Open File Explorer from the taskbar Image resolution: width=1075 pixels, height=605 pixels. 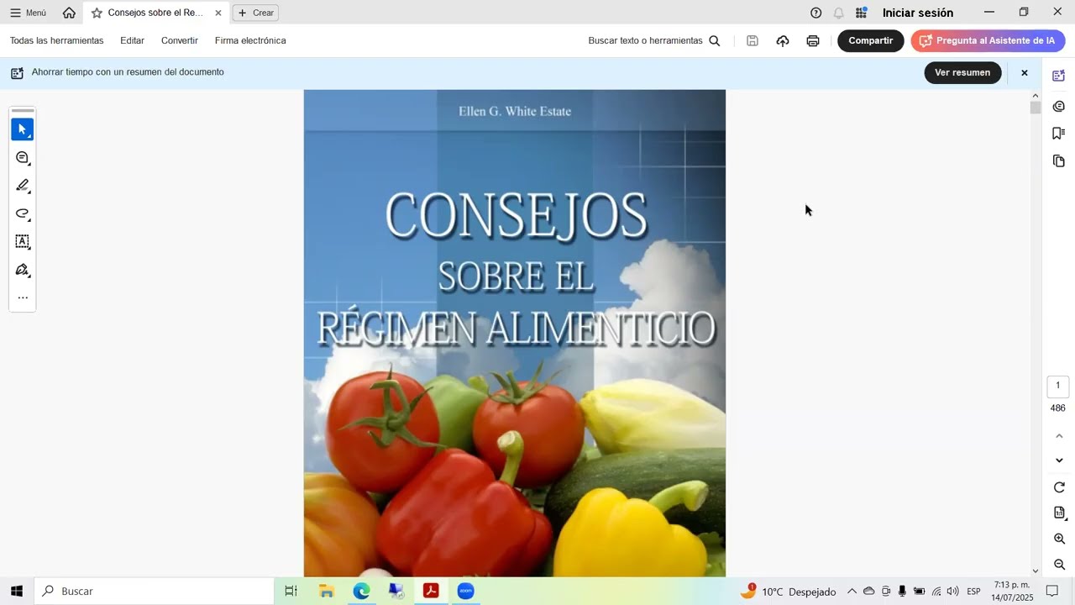point(327,592)
